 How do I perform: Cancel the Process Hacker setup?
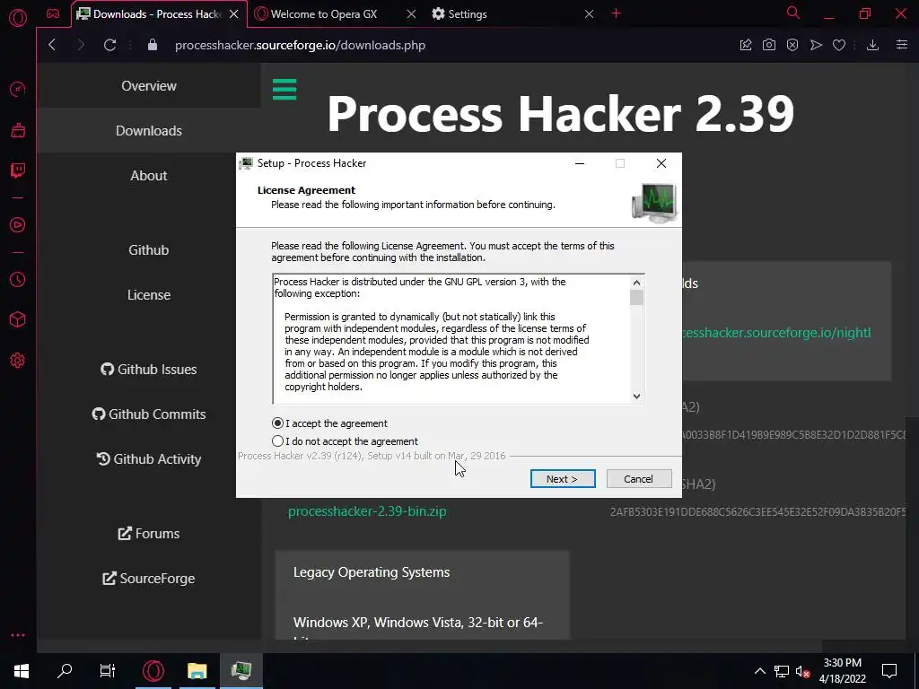point(639,479)
